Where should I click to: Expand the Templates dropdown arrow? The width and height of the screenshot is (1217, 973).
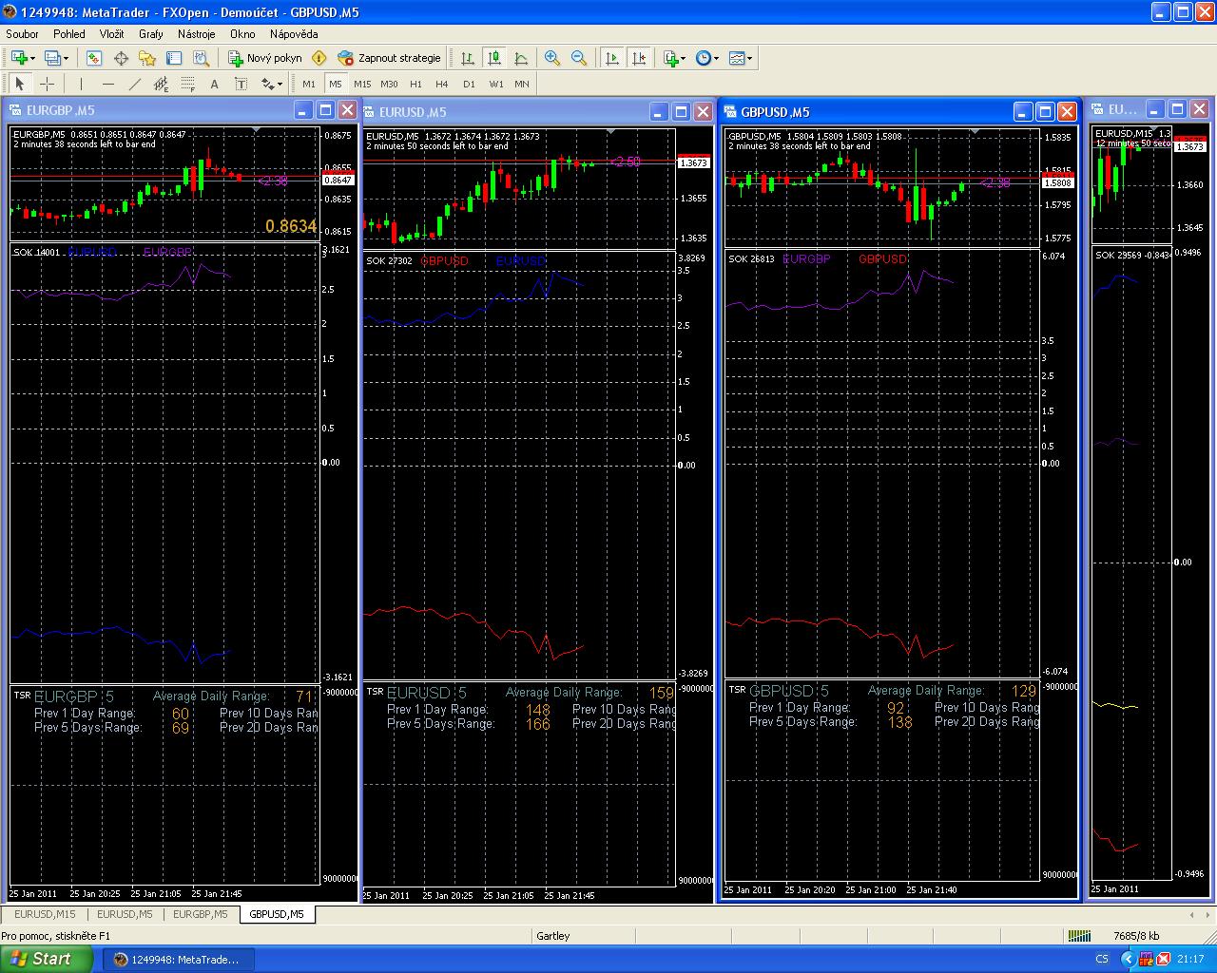(x=750, y=58)
